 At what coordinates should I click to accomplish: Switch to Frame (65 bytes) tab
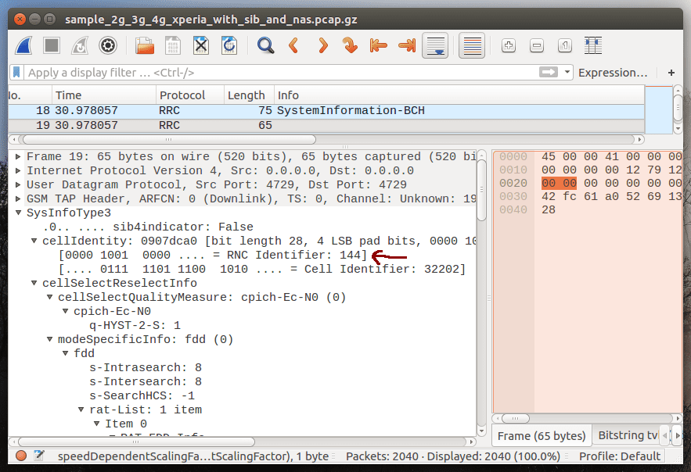(x=541, y=436)
